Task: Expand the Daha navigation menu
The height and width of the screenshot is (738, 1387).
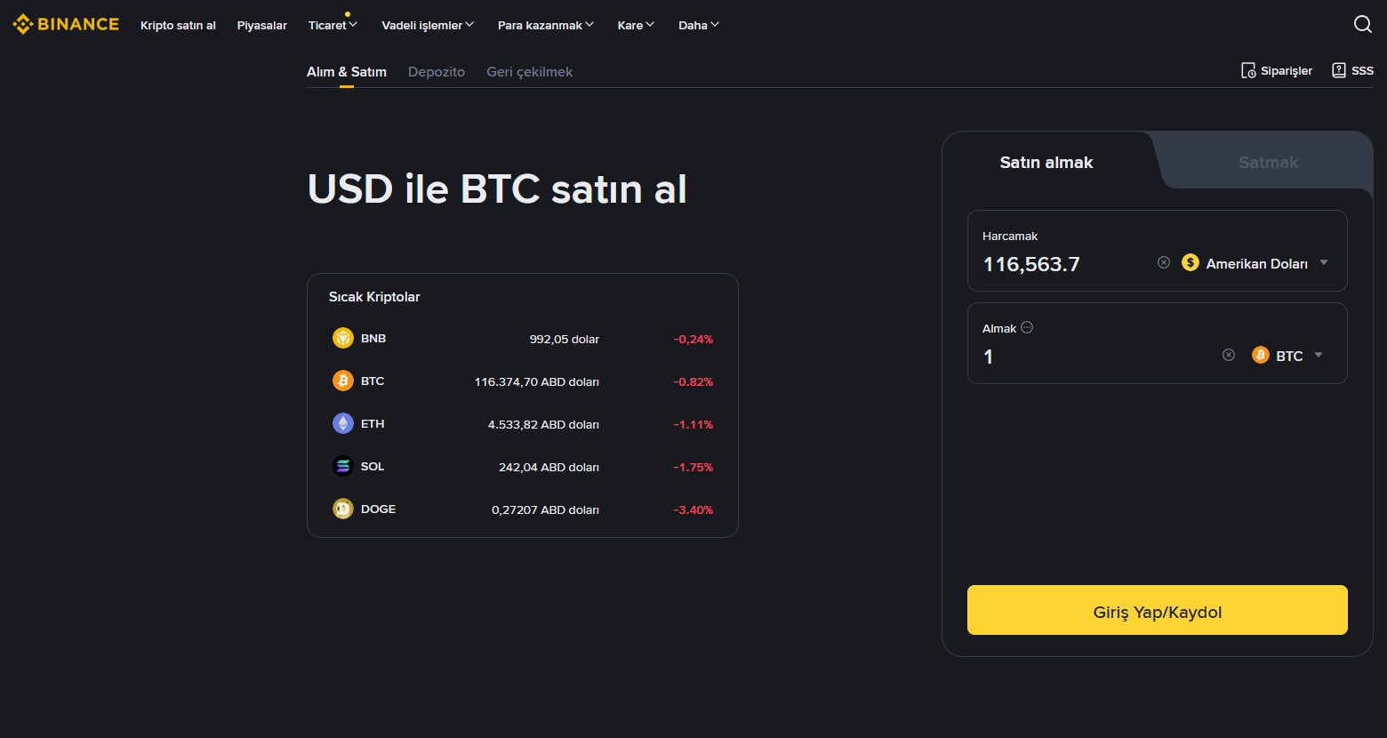Action: [698, 25]
